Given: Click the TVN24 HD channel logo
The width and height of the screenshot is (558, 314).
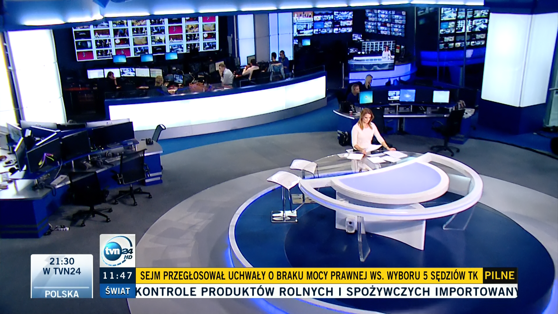Looking at the screenshot, I should (x=117, y=251).
